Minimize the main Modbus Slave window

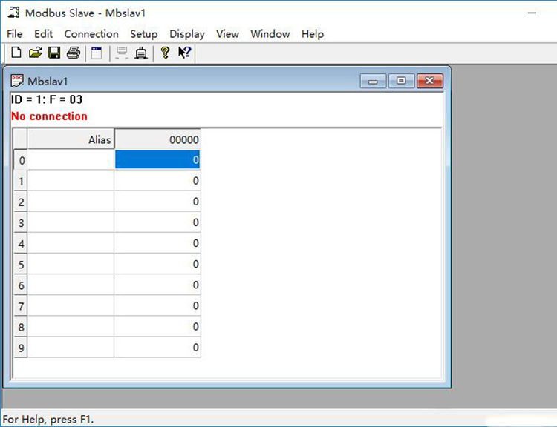click(532, 13)
